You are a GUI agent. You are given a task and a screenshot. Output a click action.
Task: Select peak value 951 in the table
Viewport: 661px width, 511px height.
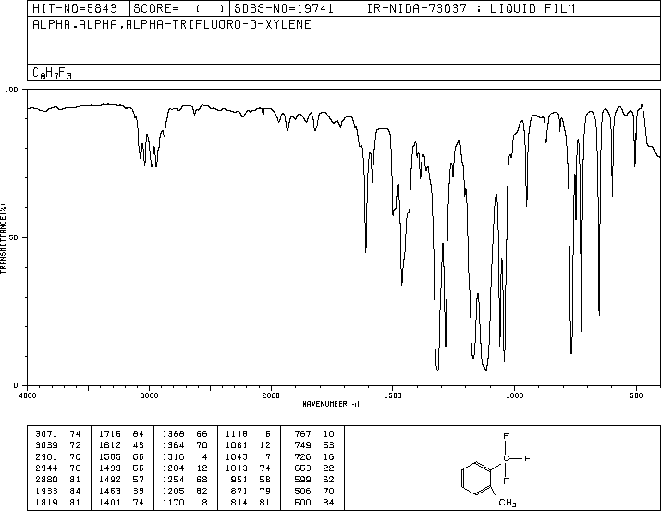click(239, 480)
